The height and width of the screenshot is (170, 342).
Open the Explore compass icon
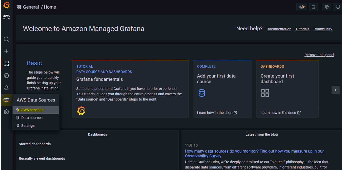click(6, 76)
